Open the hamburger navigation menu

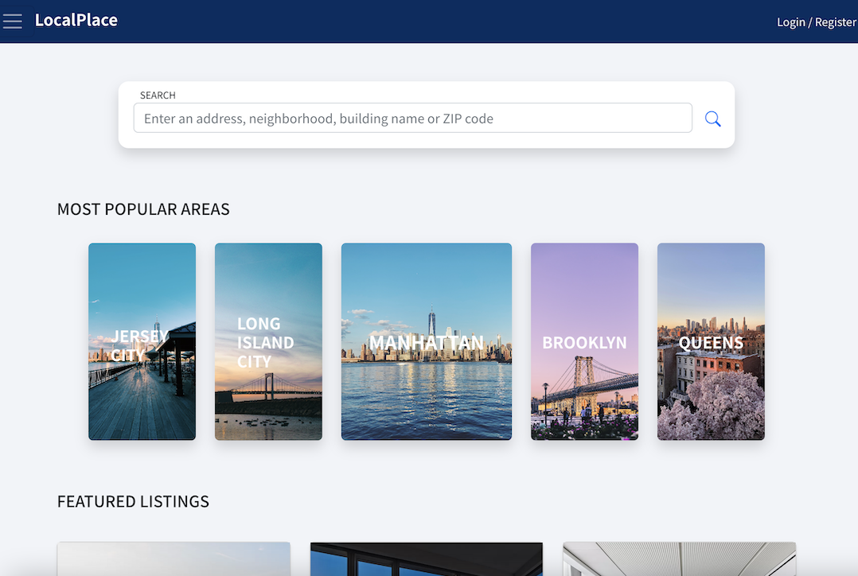click(13, 21)
